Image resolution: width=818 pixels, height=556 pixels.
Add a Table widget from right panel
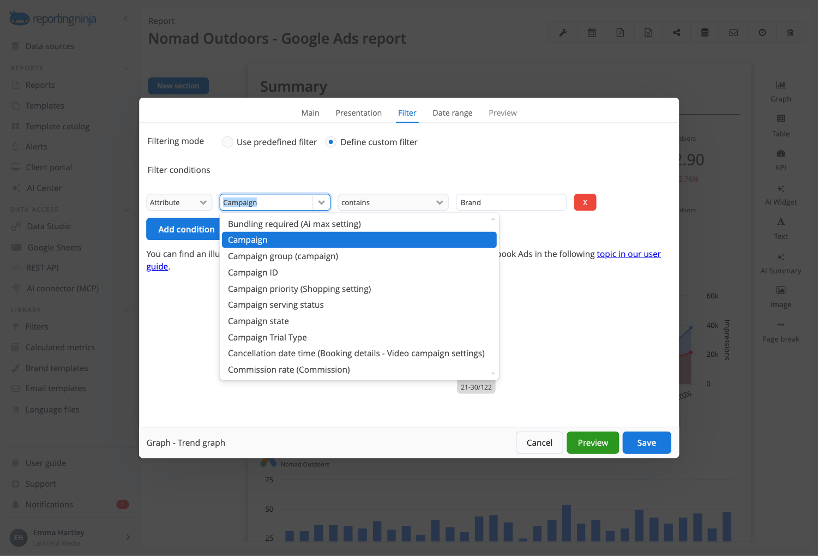(x=781, y=125)
